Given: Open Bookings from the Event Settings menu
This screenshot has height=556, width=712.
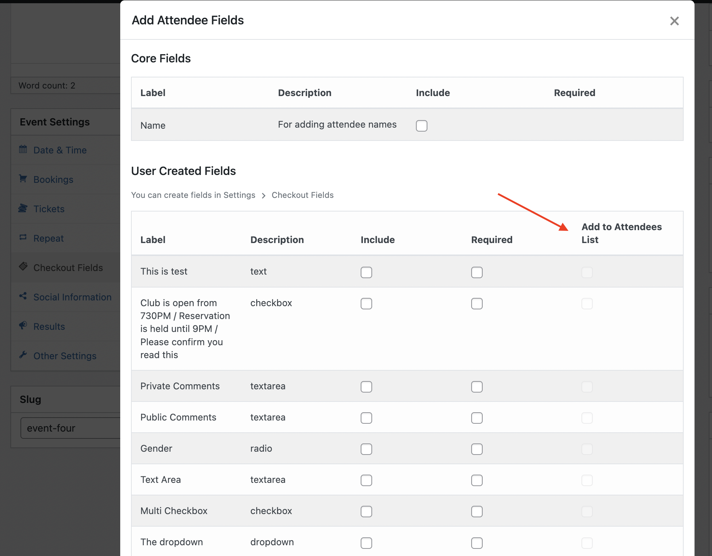Looking at the screenshot, I should click(x=53, y=179).
